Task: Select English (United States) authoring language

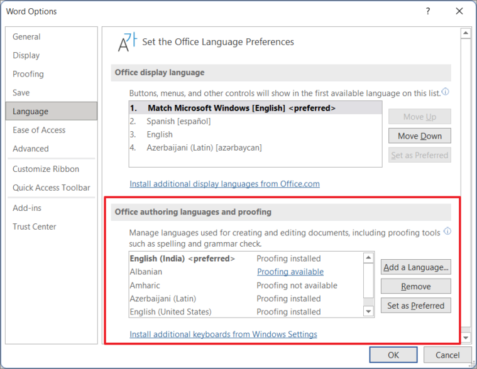Action: (246, 312)
